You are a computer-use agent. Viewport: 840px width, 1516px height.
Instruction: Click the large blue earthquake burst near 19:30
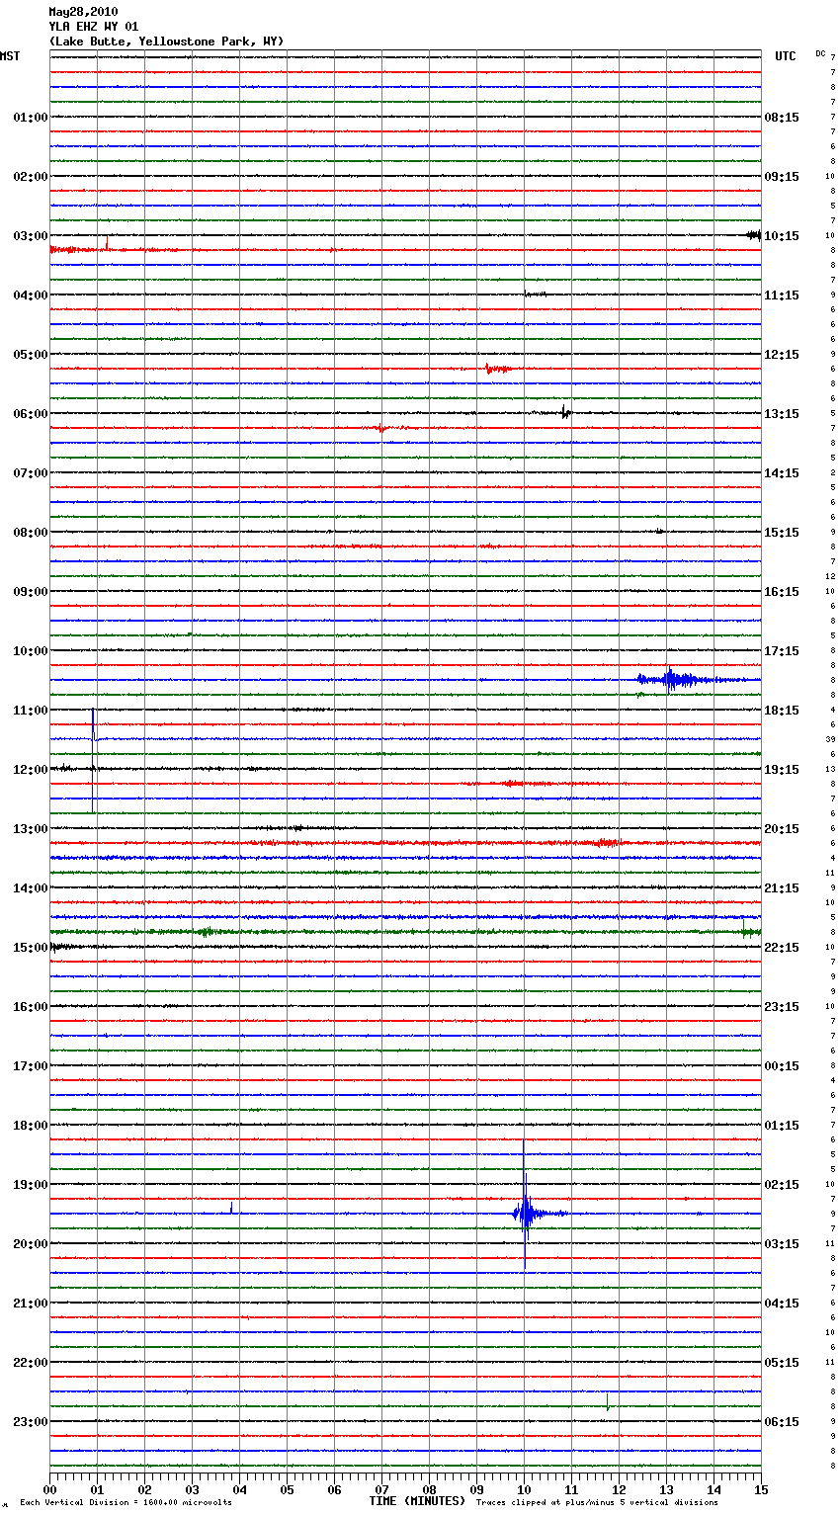click(525, 1213)
